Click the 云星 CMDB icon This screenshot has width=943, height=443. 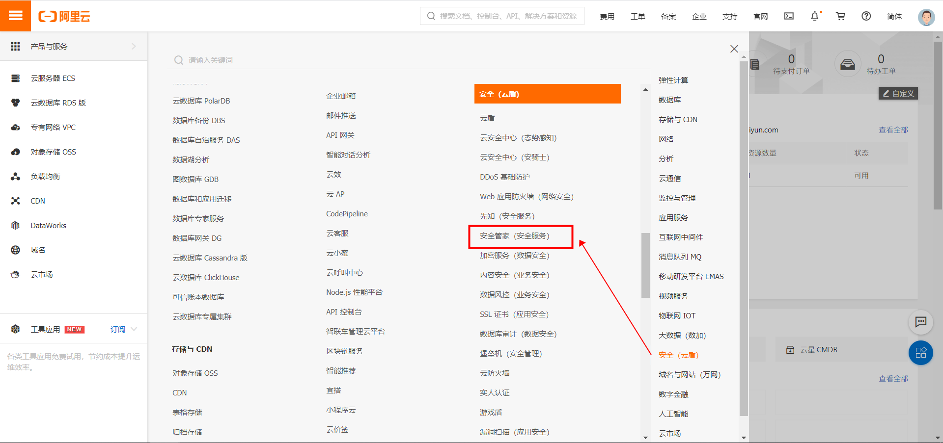point(790,350)
